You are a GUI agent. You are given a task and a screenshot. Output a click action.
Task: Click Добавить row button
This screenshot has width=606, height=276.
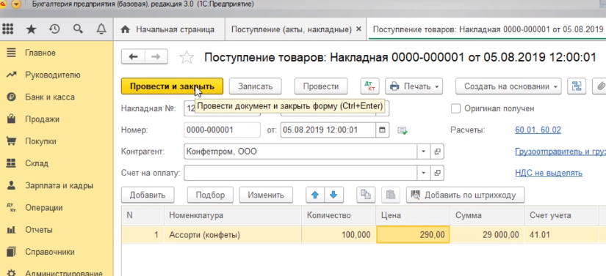pyautogui.click(x=148, y=195)
